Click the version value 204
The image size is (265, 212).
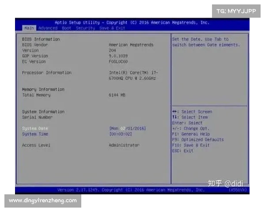tap(112, 50)
